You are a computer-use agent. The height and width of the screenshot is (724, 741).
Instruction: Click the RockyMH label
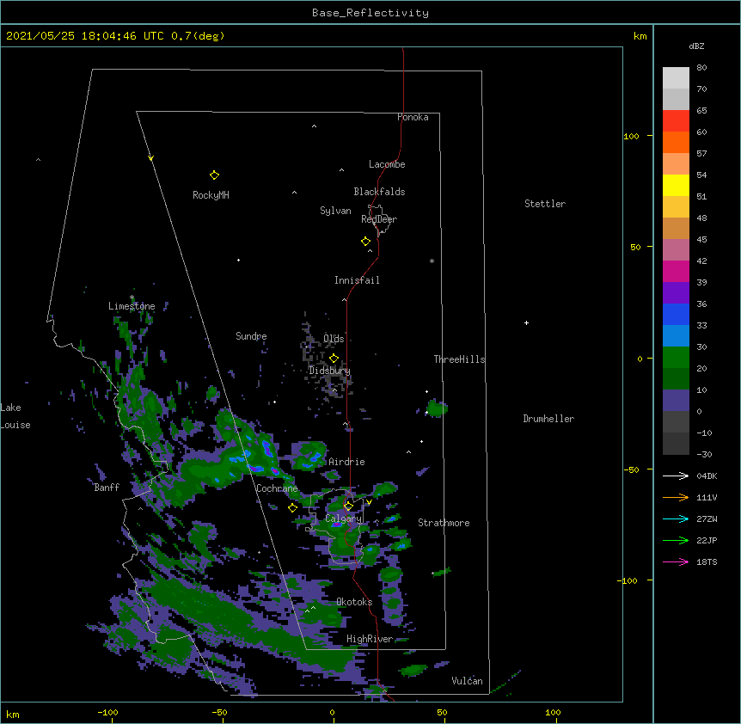[211, 195]
